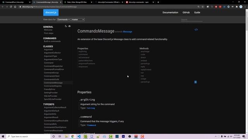The width and height of the screenshot is (248, 139).
Task: Open Task View from the taskbar
Action: [x=60, y=136]
